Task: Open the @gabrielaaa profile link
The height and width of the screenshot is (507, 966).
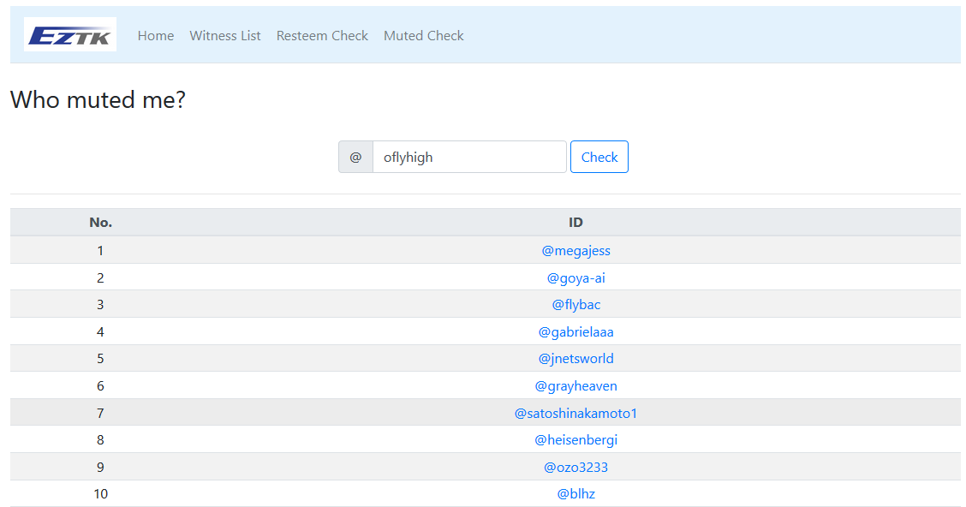Action: pyautogui.click(x=576, y=332)
